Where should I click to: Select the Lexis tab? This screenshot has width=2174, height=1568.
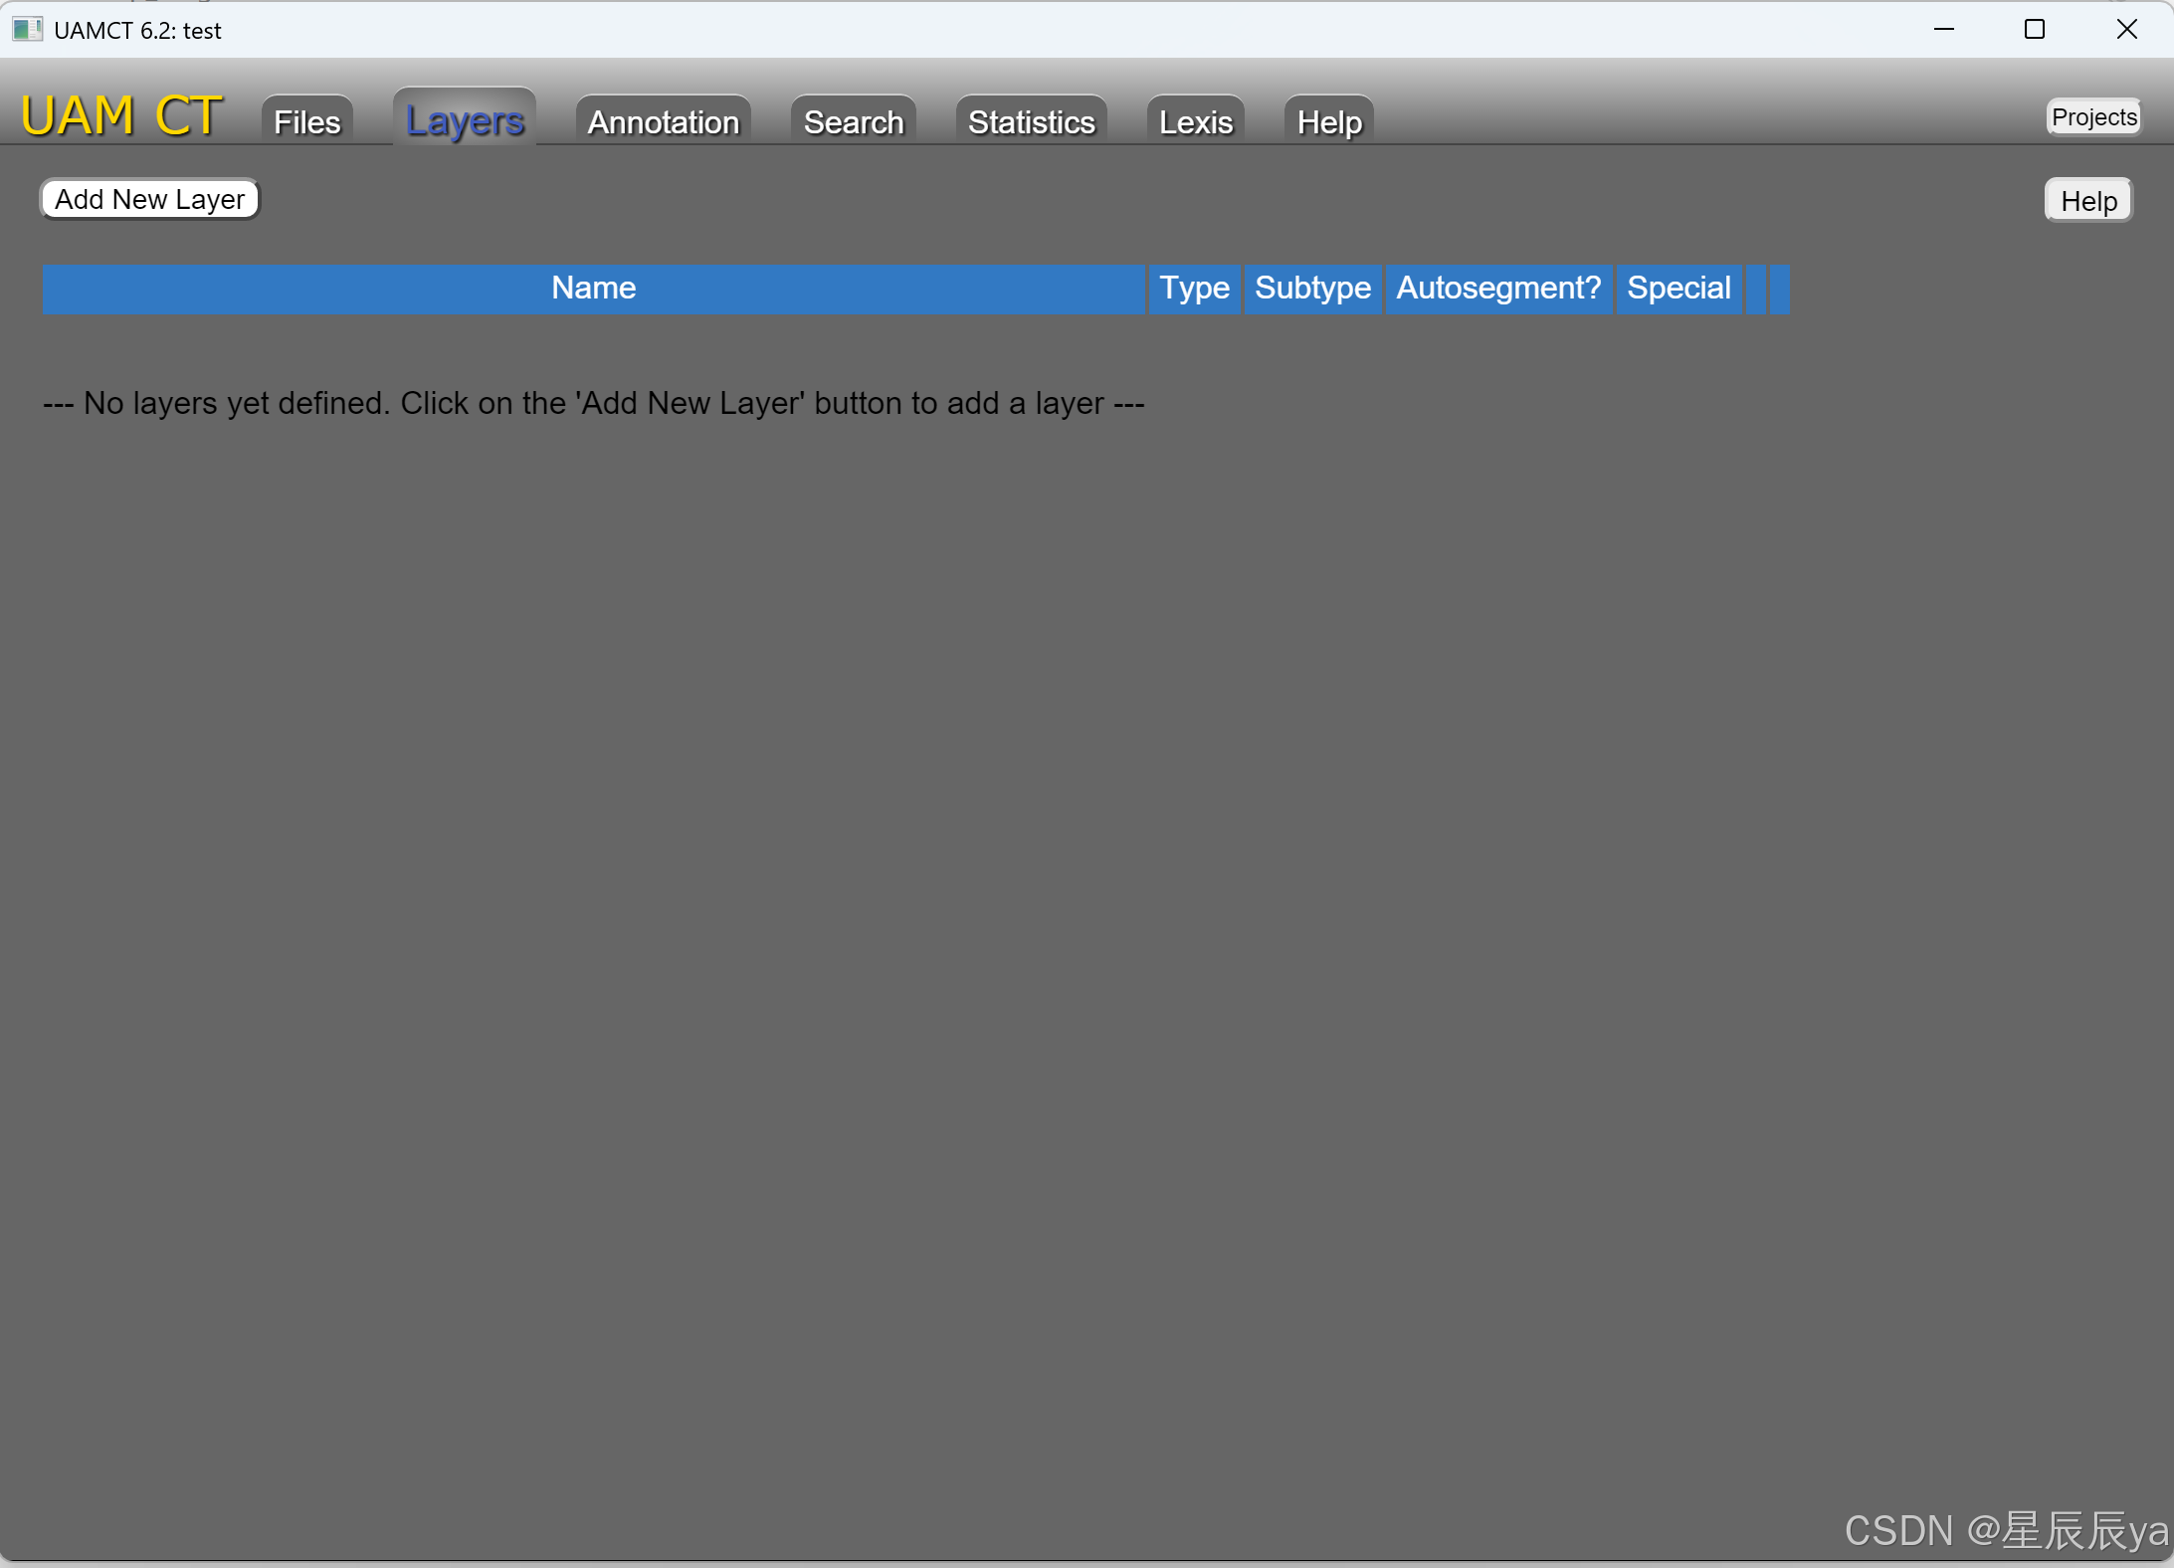point(1194,120)
